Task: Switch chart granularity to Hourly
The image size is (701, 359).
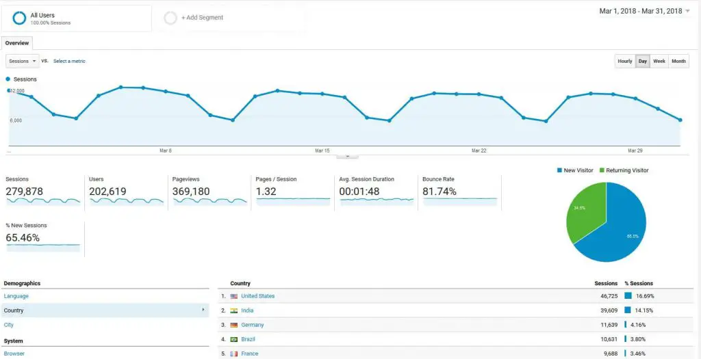Action: (625, 61)
